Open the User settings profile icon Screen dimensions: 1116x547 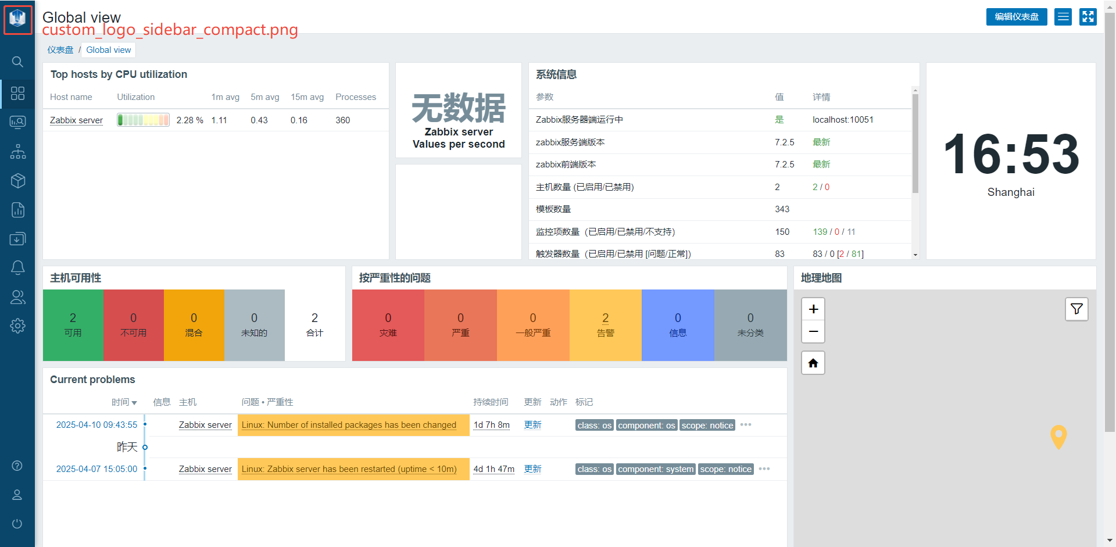coord(17,495)
